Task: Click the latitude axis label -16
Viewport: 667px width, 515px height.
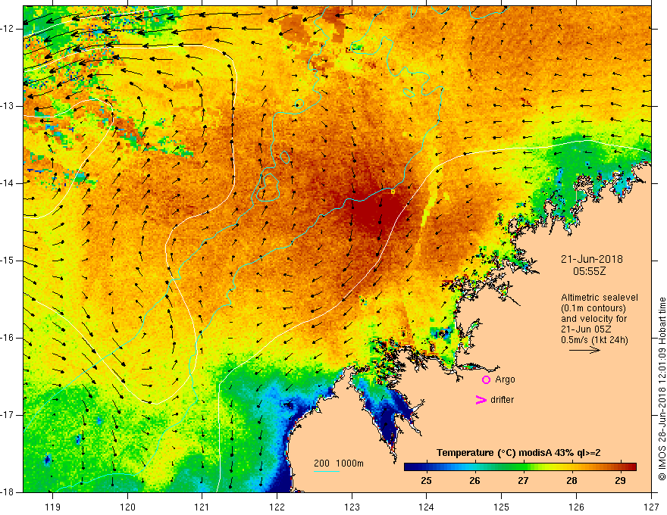Action: click(x=8, y=339)
